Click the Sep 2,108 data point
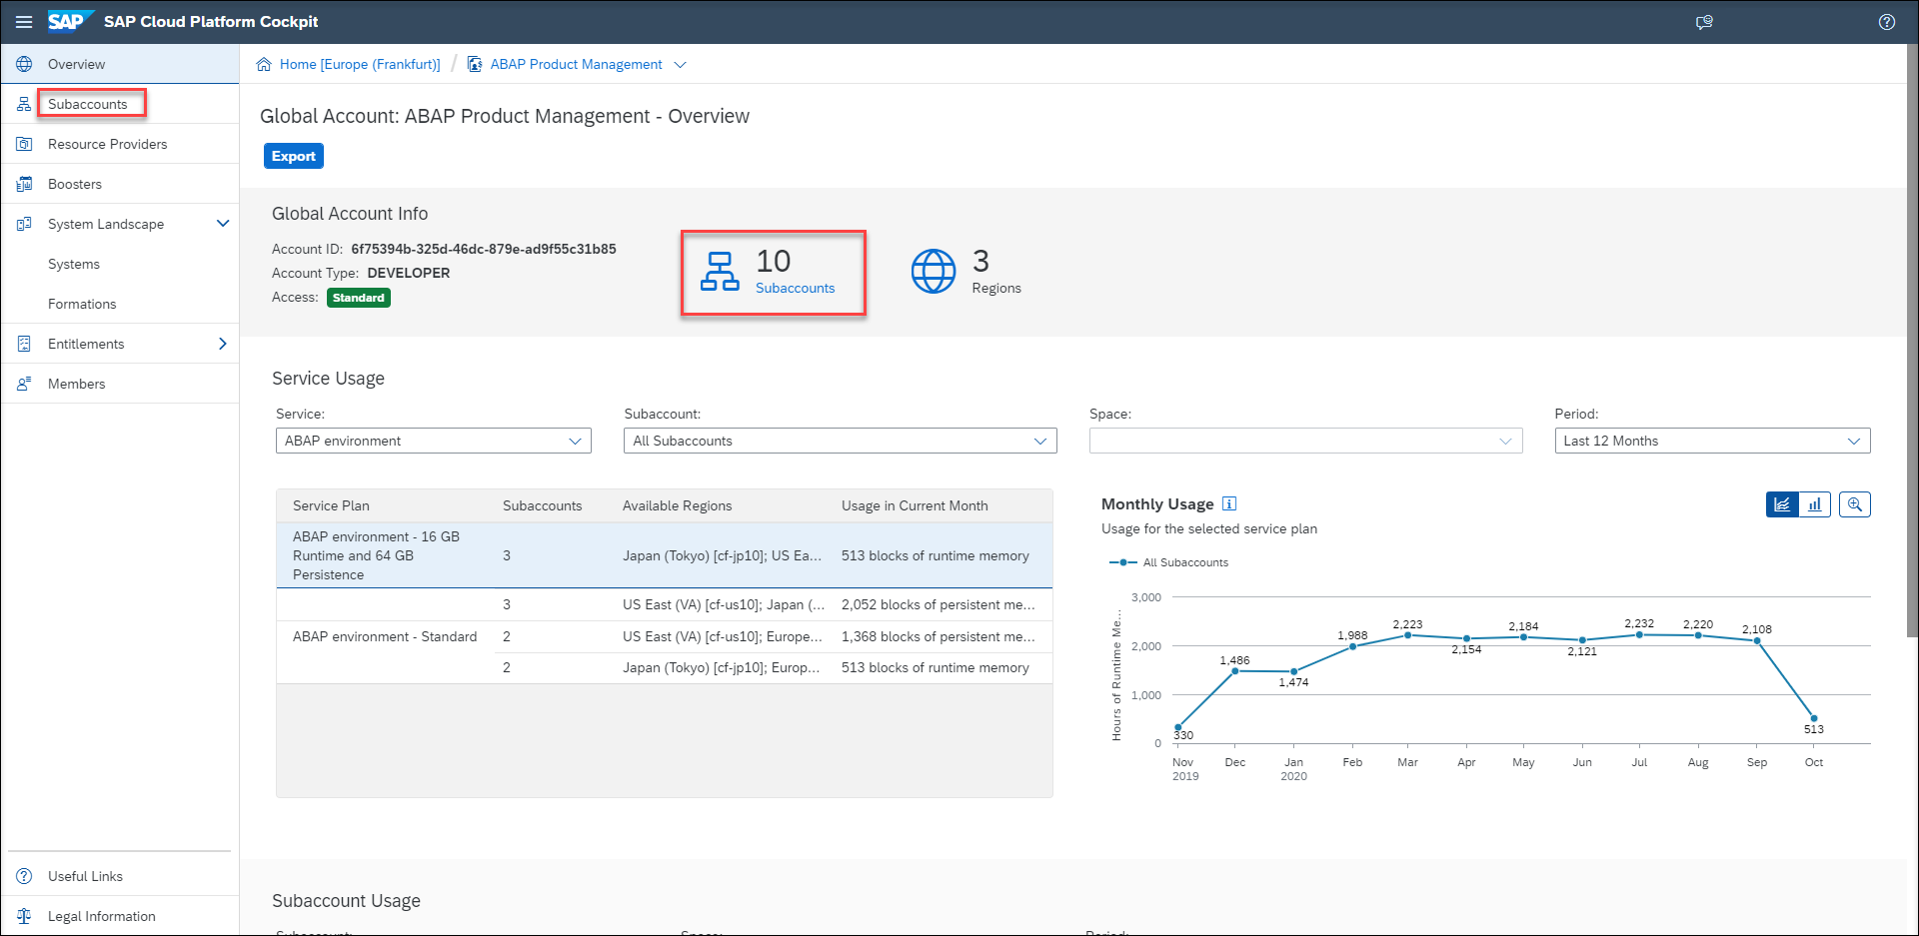 click(1757, 640)
